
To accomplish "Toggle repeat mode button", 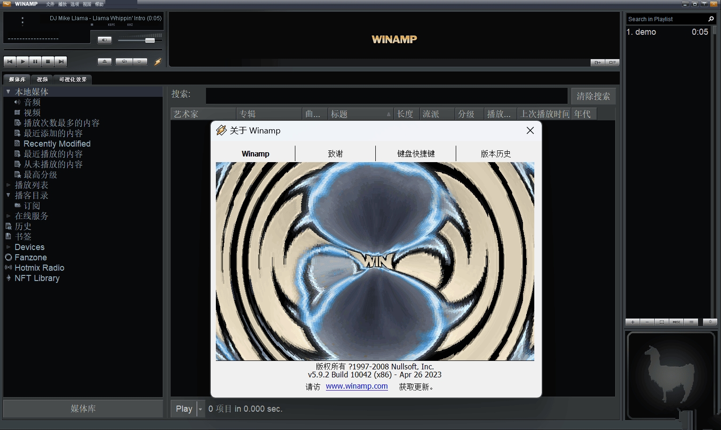I will point(140,62).
